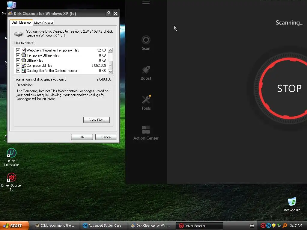The width and height of the screenshot is (307, 230).
Task: Click the Disk Cleanup help question button
Action: pyautogui.click(x=109, y=13)
